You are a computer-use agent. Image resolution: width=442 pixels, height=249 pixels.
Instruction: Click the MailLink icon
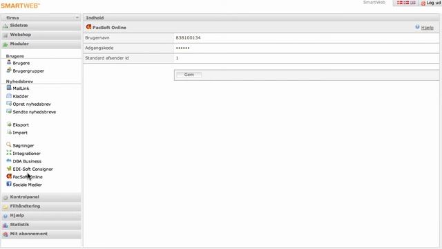pos(9,88)
